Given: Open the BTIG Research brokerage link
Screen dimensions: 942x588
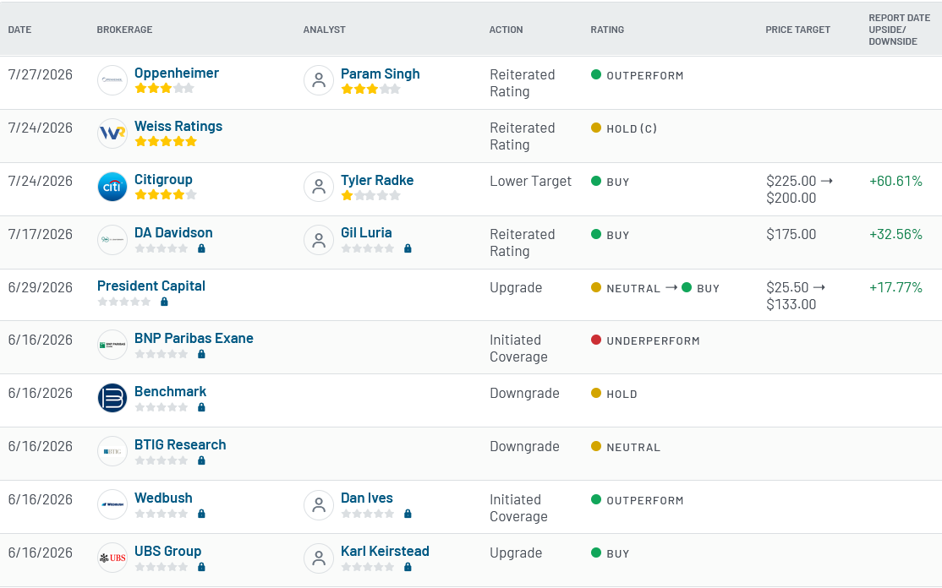Looking at the screenshot, I should tap(180, 444).
